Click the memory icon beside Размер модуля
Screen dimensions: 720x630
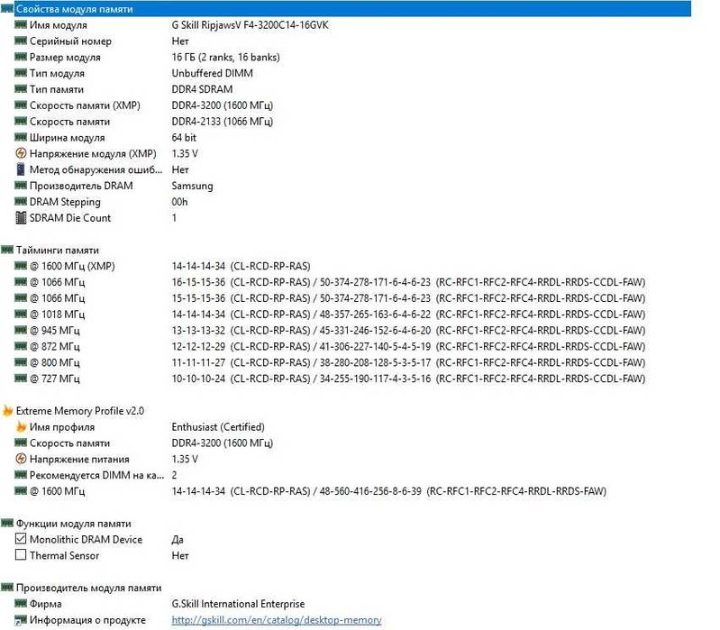coord(21,57)
